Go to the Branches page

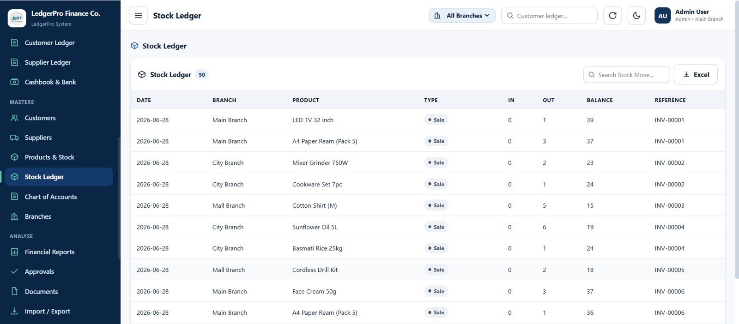[59, 216]
